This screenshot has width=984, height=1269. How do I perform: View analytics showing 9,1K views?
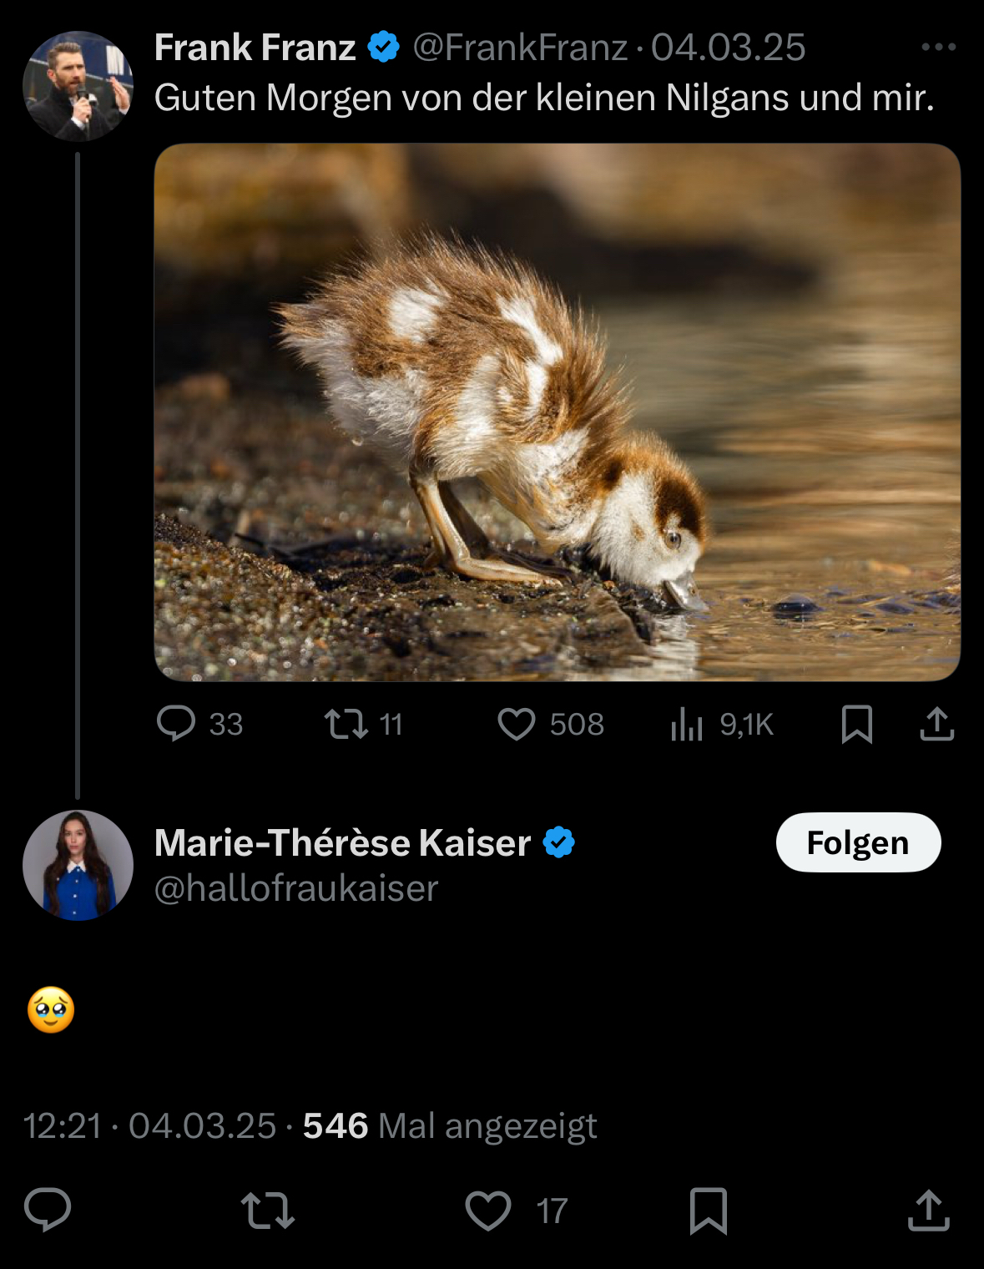click(x=687, y=724)
